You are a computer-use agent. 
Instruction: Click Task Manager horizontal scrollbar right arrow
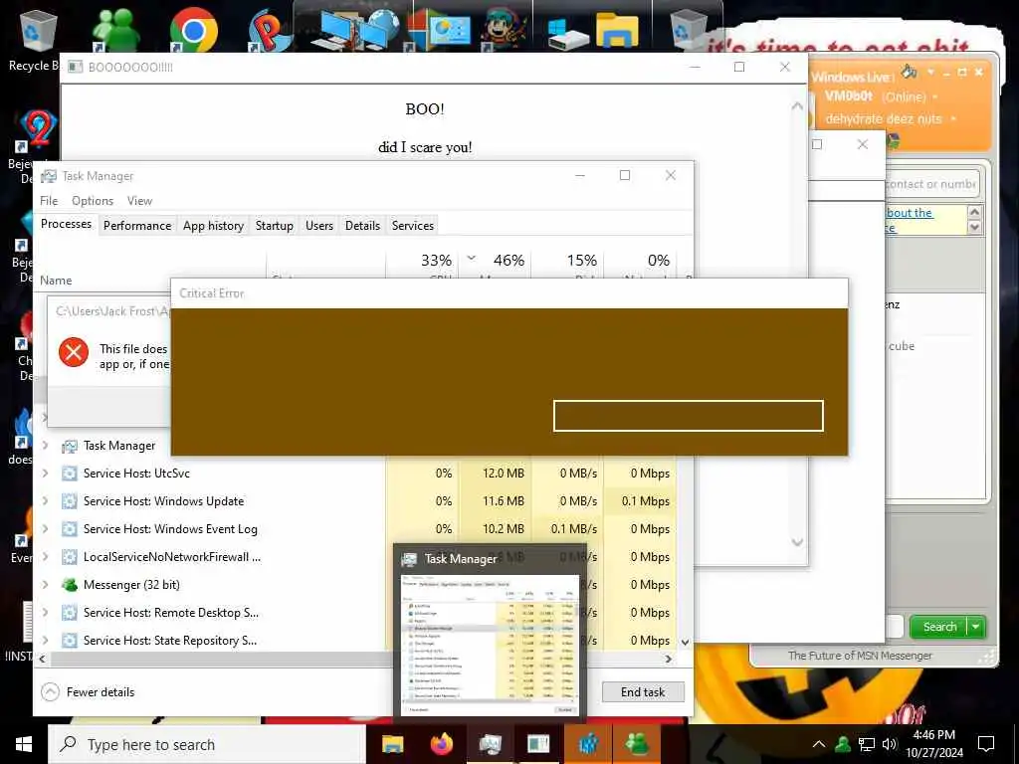pos(668,659)
